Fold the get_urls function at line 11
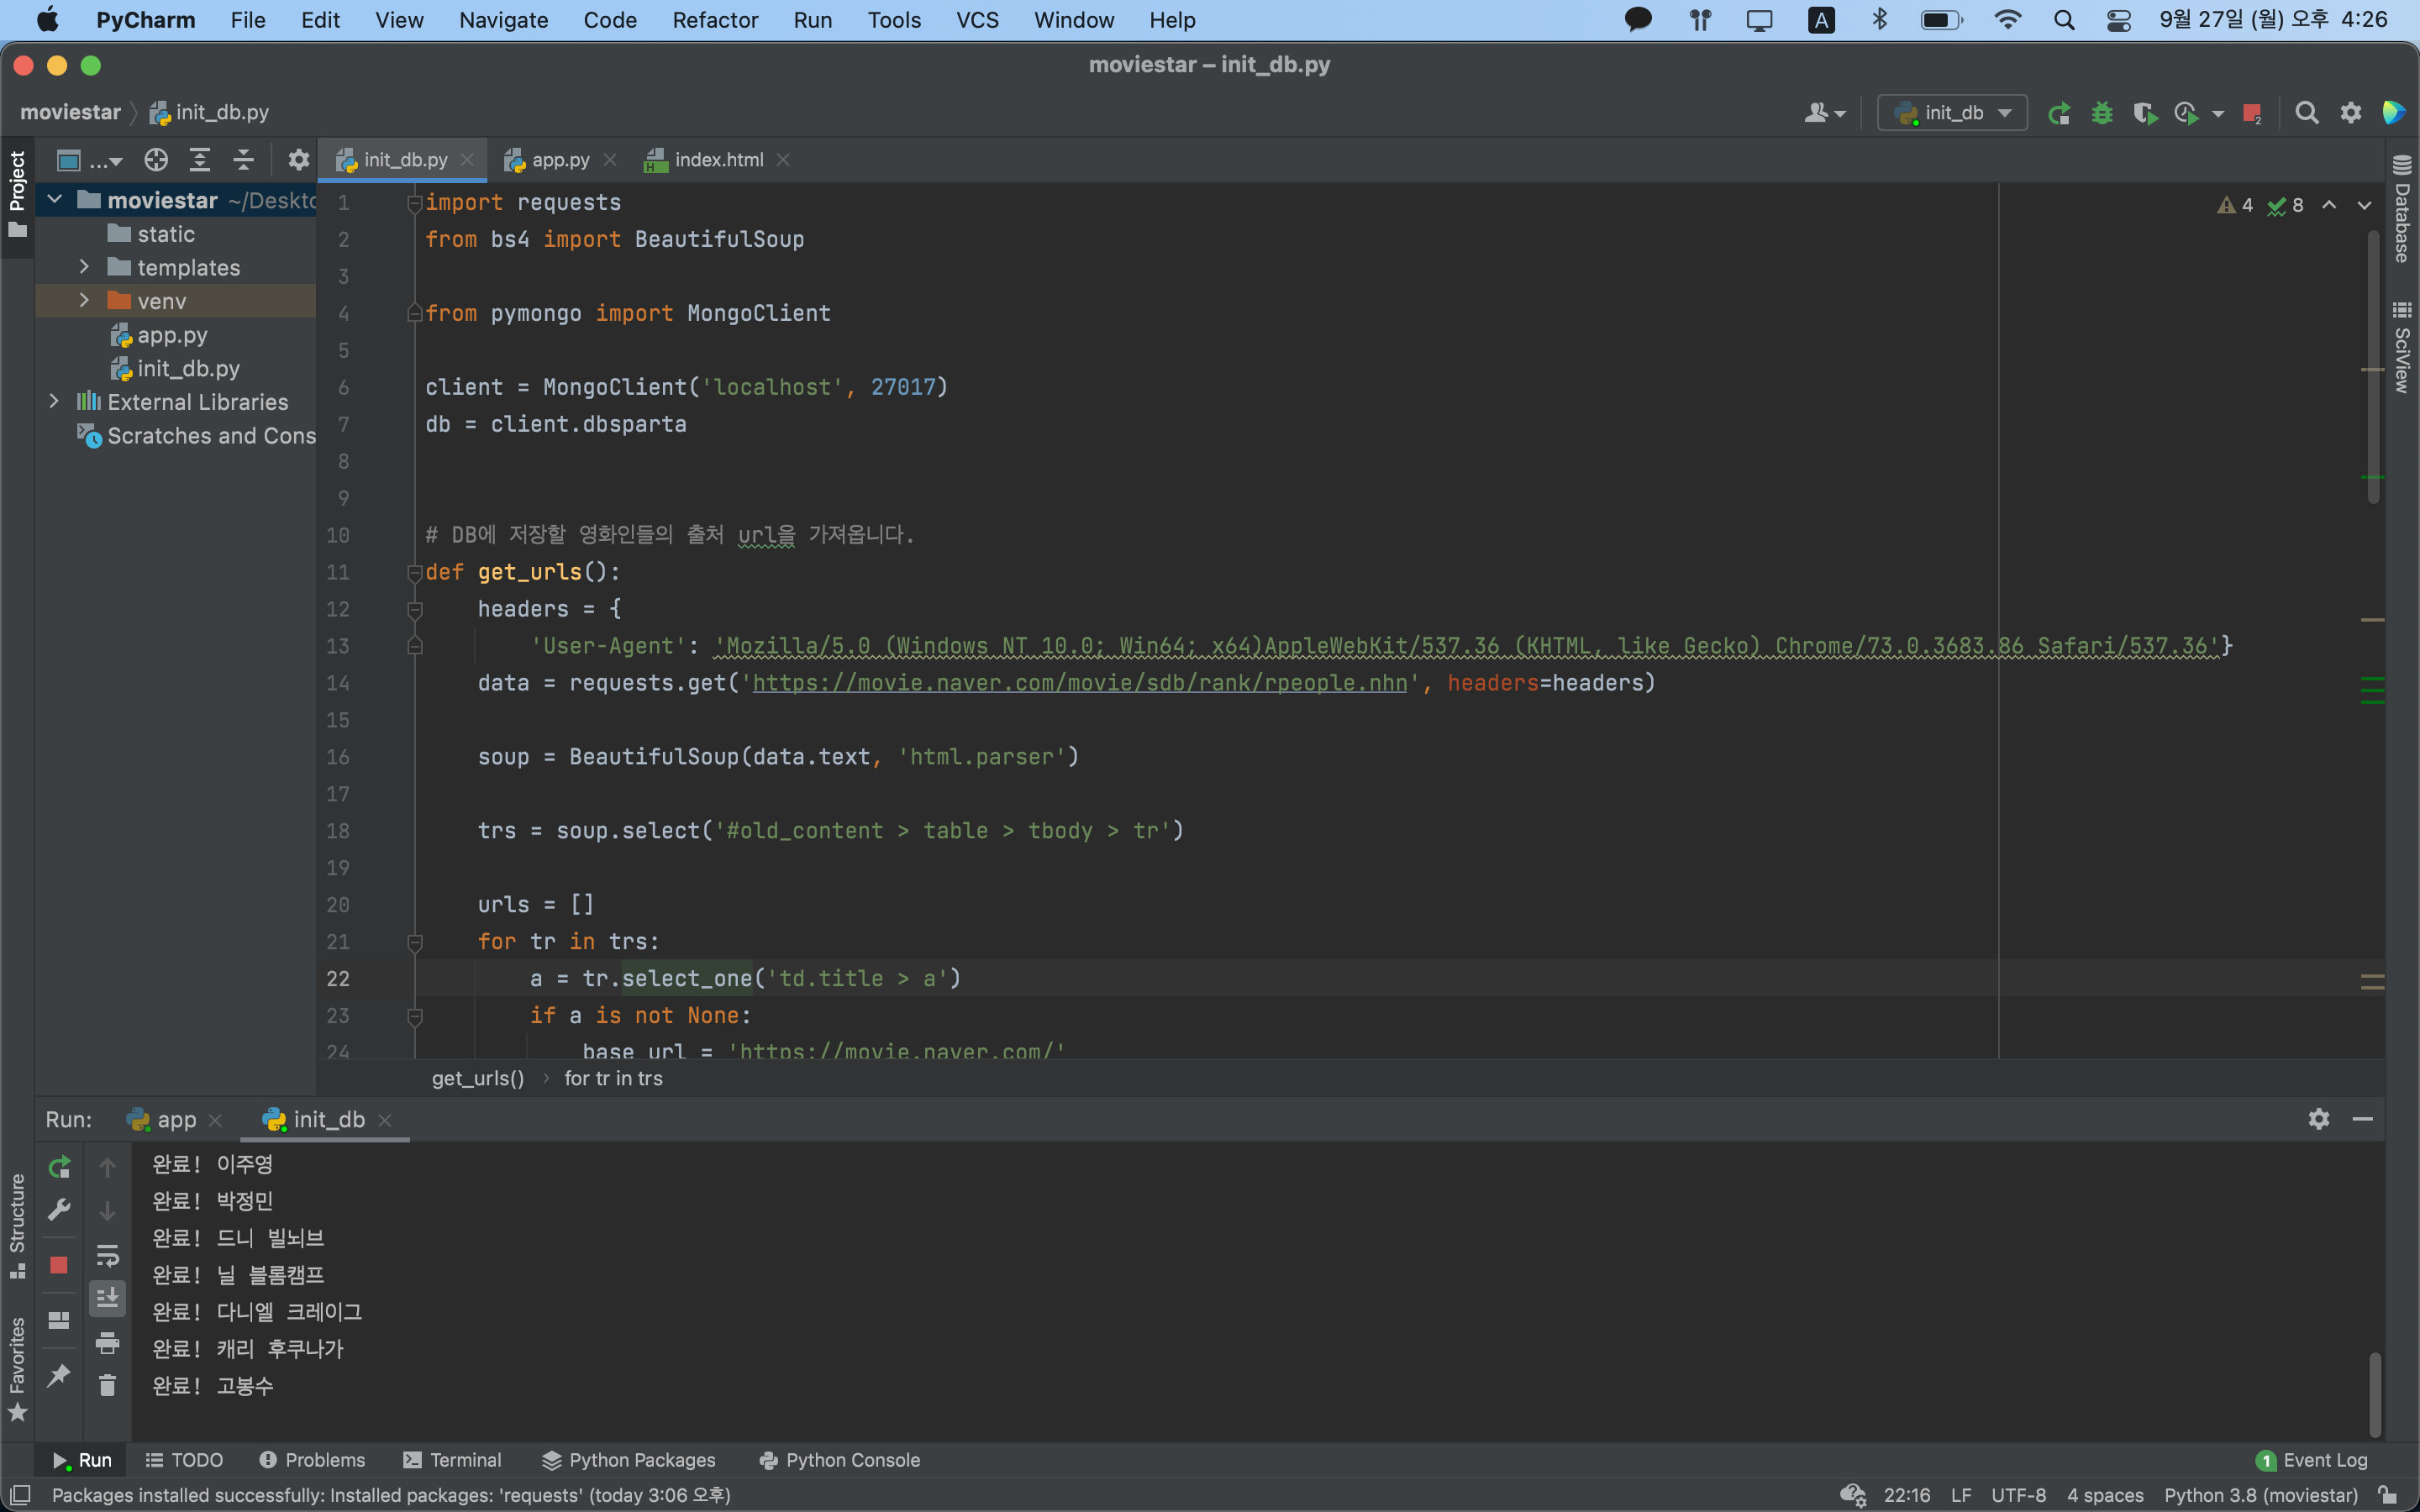Image resolution: width=2420 pixels, height=1512 pixels. tap(414, 572)
